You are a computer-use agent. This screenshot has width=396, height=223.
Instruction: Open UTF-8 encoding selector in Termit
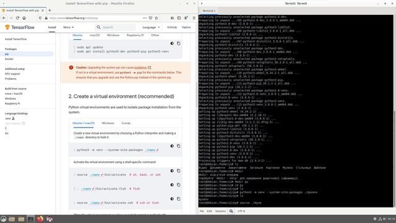tap(241, 211)
